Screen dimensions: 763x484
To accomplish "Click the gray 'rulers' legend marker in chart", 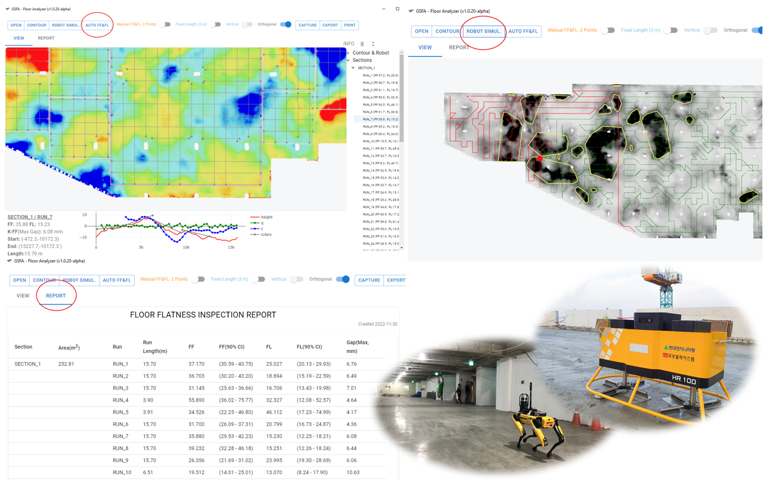I will click(x=255, y=235).
